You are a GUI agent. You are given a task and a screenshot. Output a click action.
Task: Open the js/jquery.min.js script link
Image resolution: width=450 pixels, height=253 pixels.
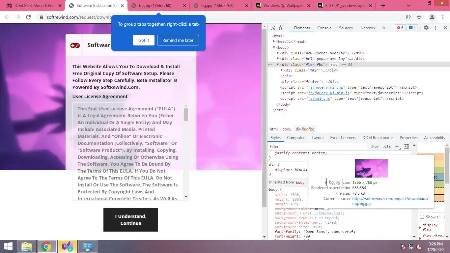coord(326,87)
